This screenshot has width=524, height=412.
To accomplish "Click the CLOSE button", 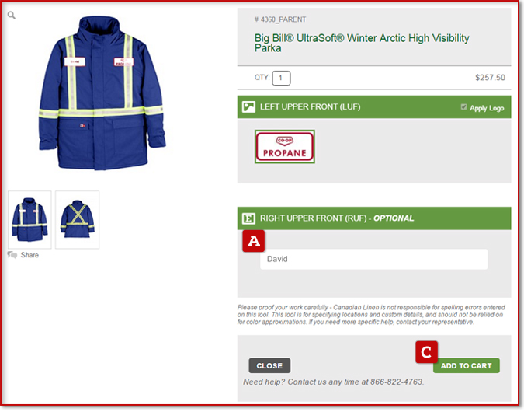I will click(269, 366).
